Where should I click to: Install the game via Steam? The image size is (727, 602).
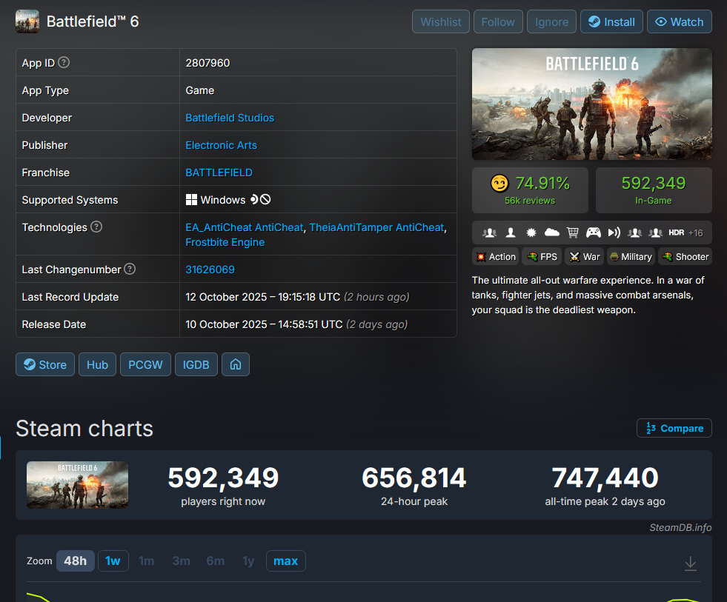[611, 21]
